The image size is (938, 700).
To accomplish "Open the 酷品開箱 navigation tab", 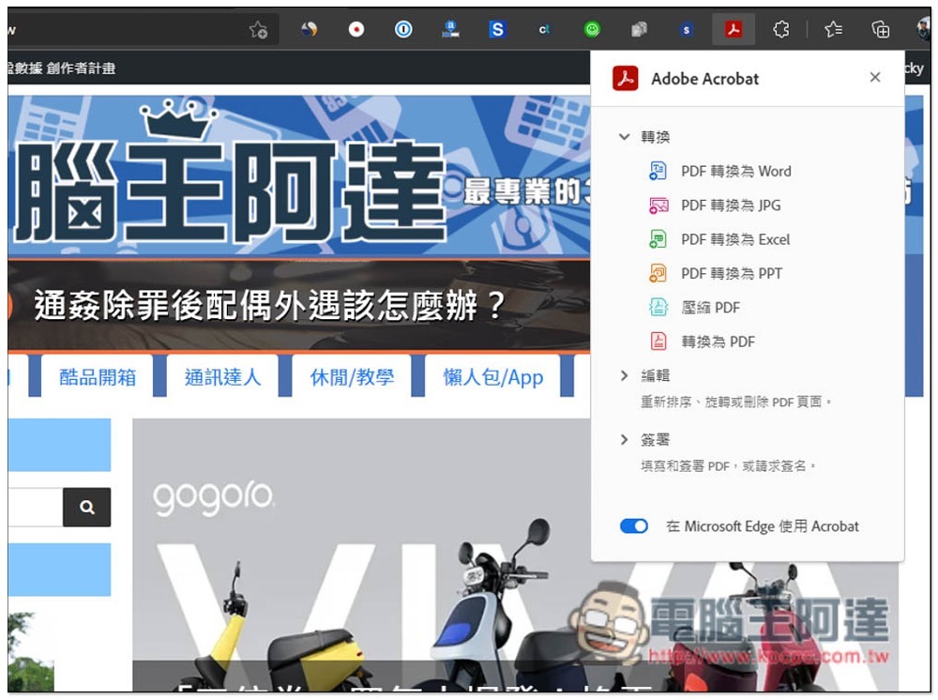I will (x=98, y=377).
